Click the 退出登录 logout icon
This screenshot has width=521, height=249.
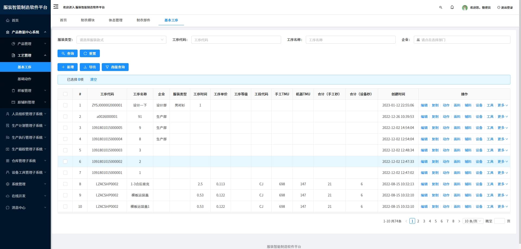(x=499, y=8)
